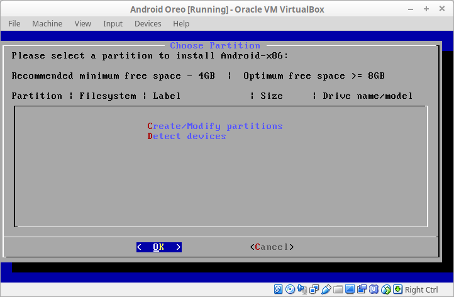Open the Devices menu
The image size is (454, 297).
point(148,23)
